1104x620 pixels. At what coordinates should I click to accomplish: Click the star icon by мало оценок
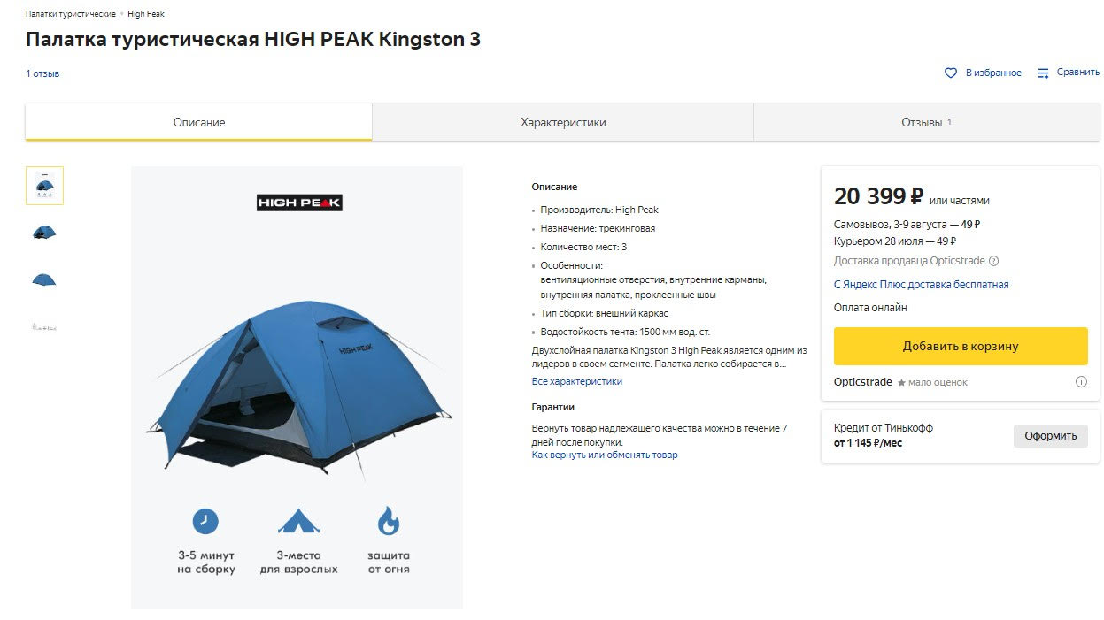tap(901, 383)
